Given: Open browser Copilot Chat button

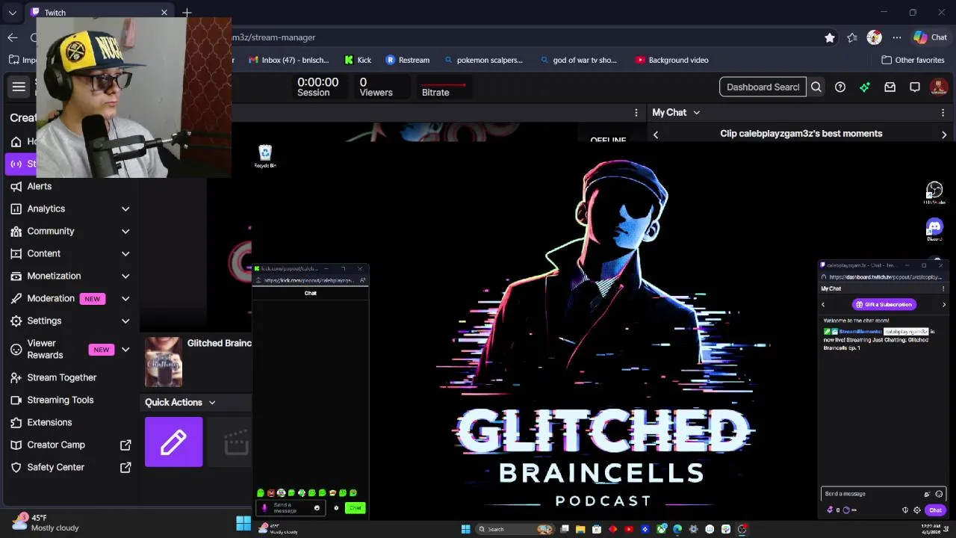Looking at the screenshot, I should tap(931, 37).
